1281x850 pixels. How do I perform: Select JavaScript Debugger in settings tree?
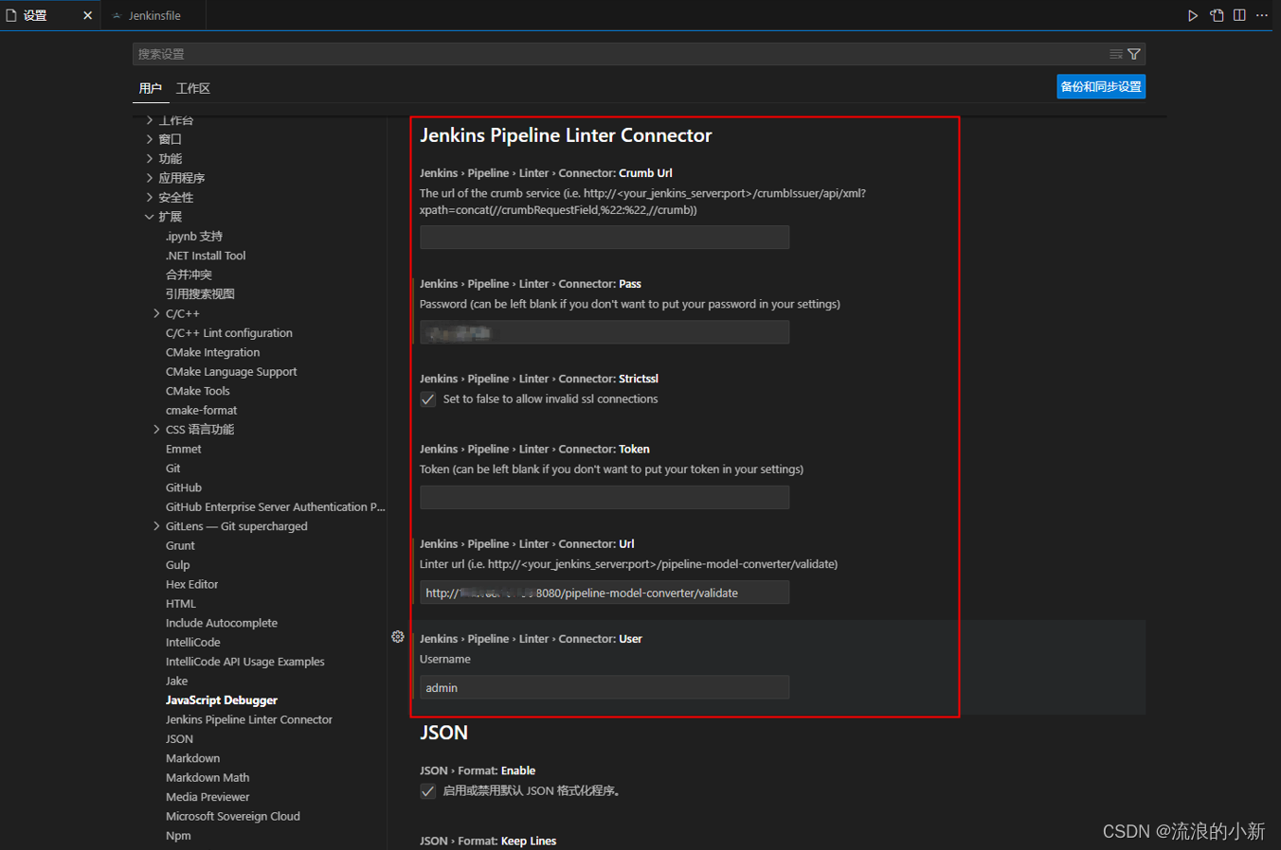(x=222, y=700)
